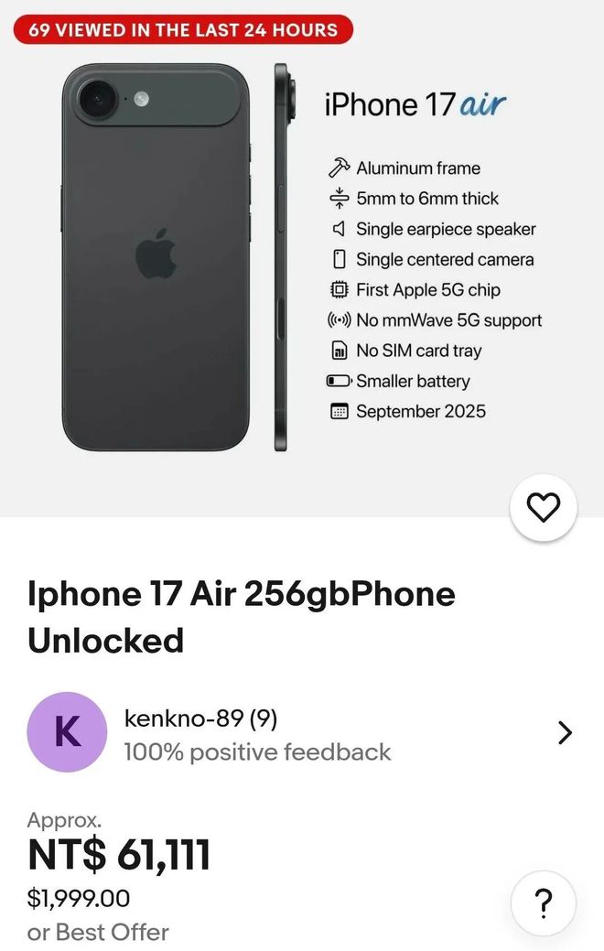604x951 pixels.
Task: Tap seller avatar with letter K
Action: (x=67, y=732)
